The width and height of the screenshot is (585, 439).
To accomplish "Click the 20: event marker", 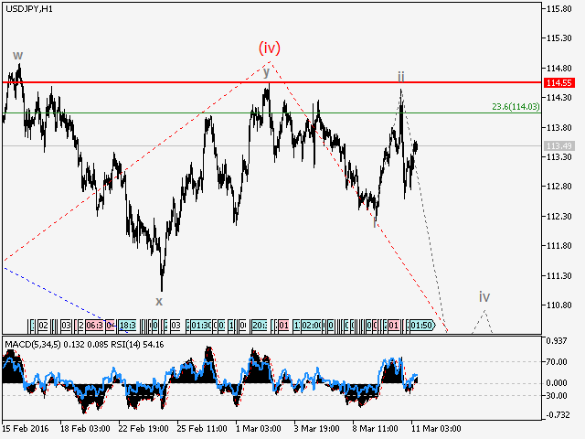I will [x=260, y=326].
